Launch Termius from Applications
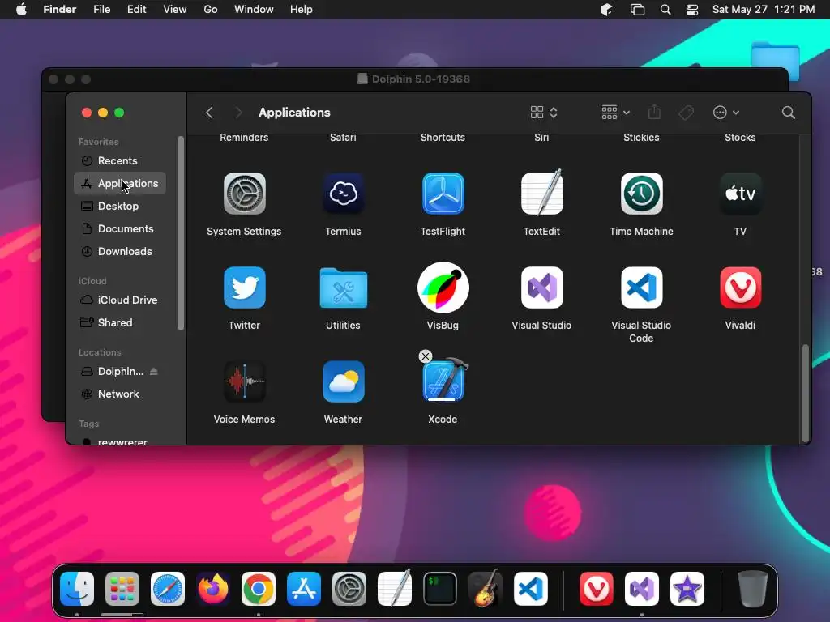This screenshot has width=830, height=622. pos(343,194)
